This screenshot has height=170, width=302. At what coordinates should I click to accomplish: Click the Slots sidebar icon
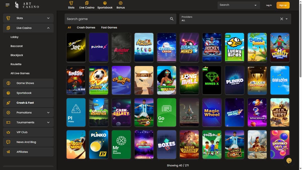point(8,18)
